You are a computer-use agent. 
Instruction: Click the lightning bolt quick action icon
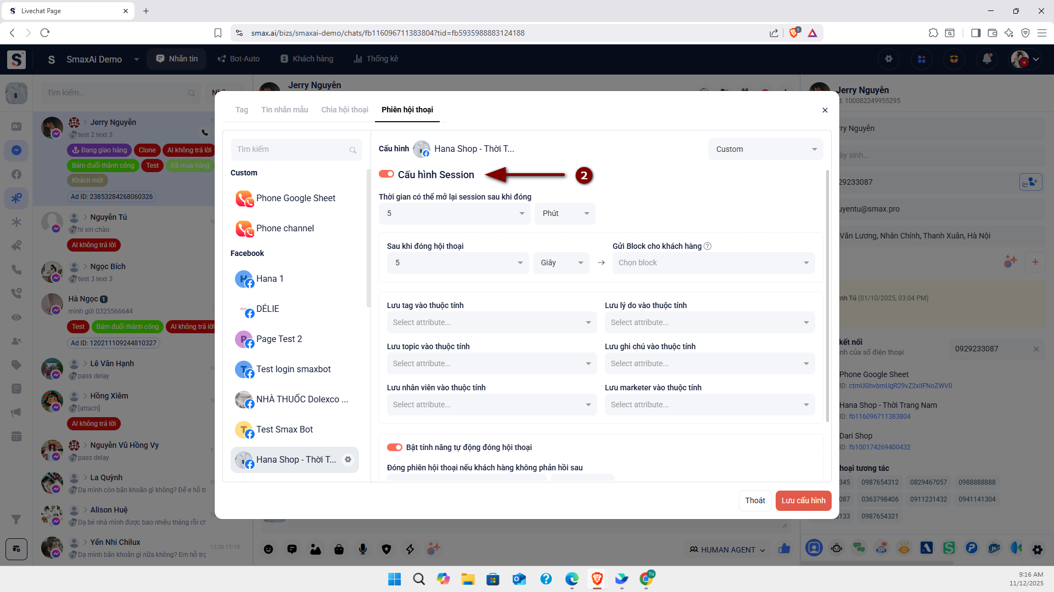pos(410,549)
